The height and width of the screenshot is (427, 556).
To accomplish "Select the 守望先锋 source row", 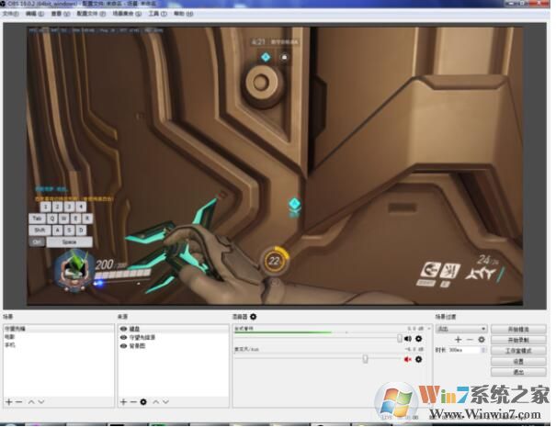I will [174, 337].
